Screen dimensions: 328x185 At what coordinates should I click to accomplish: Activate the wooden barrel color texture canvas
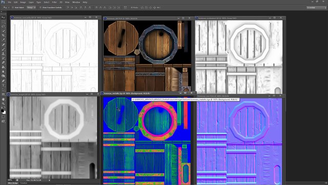point(147,56)
